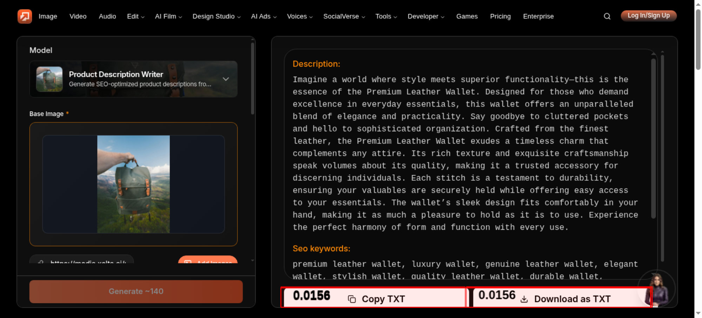Click the copy icon beside Copy TXT
The height and width of the screenshot is (318, 702).
coord(352,299)
